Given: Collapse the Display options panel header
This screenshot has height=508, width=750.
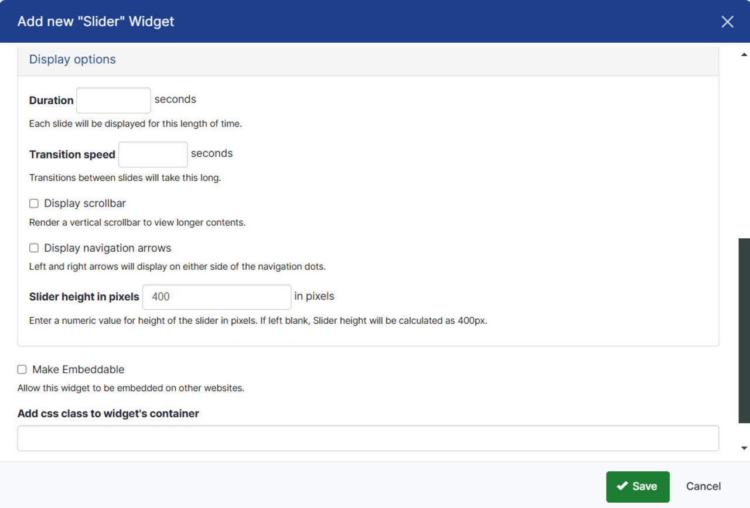Looking at the screenshot, I should pyautogui.click(x=73, y=59).
